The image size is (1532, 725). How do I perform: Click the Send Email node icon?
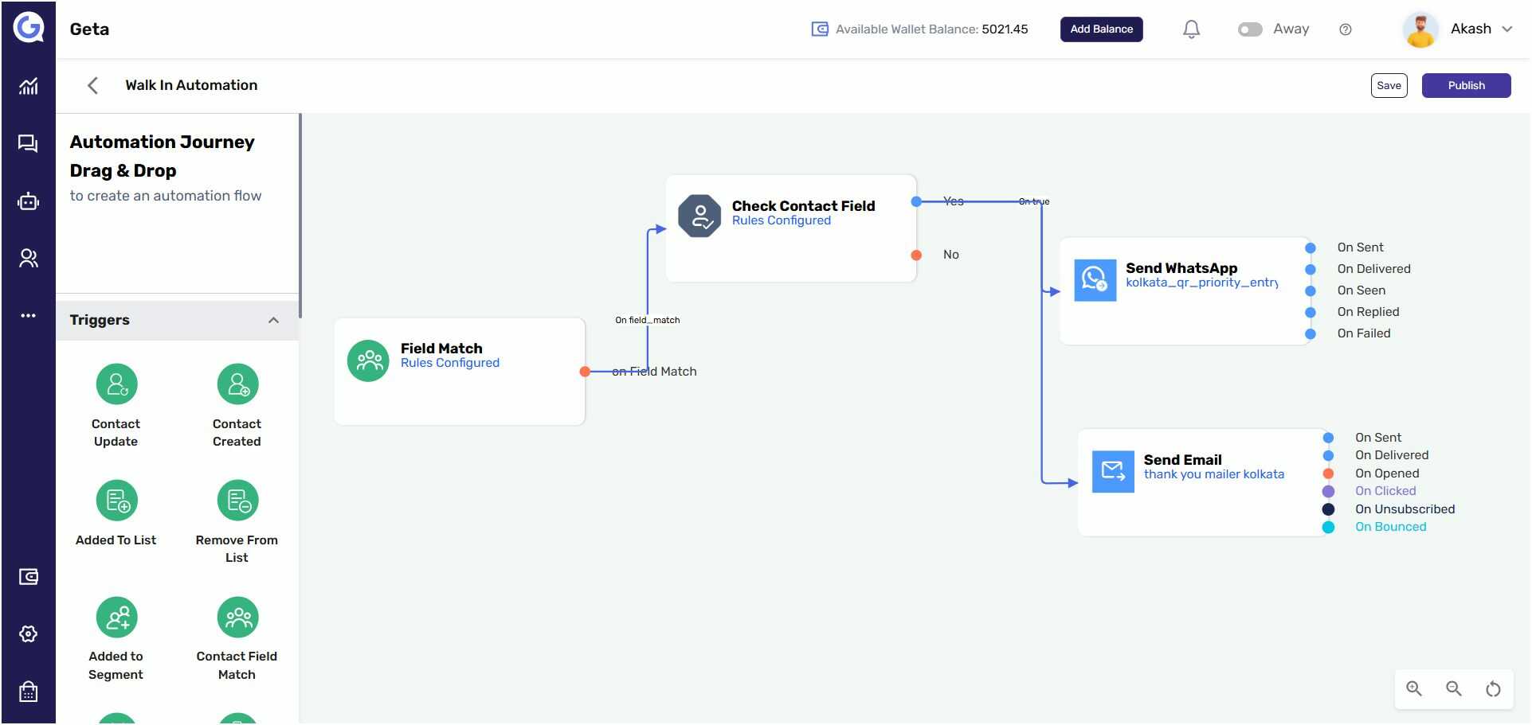click(x=1113, y=472)
